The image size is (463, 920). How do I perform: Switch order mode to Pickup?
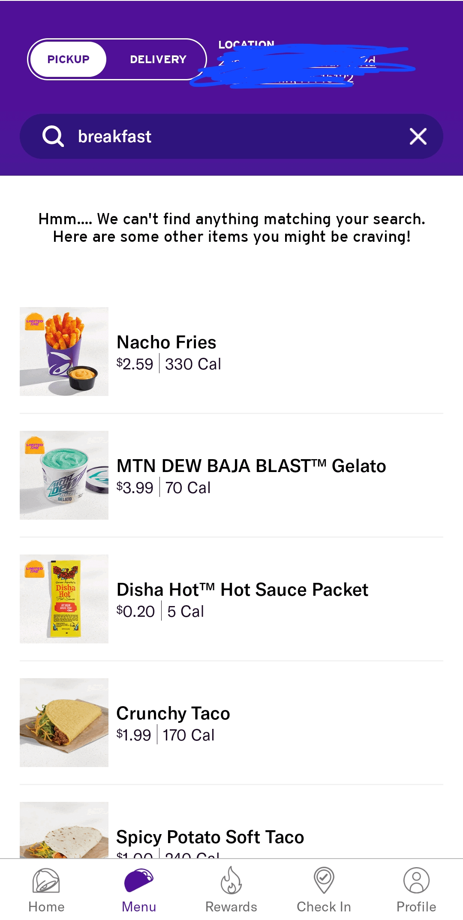68,59
